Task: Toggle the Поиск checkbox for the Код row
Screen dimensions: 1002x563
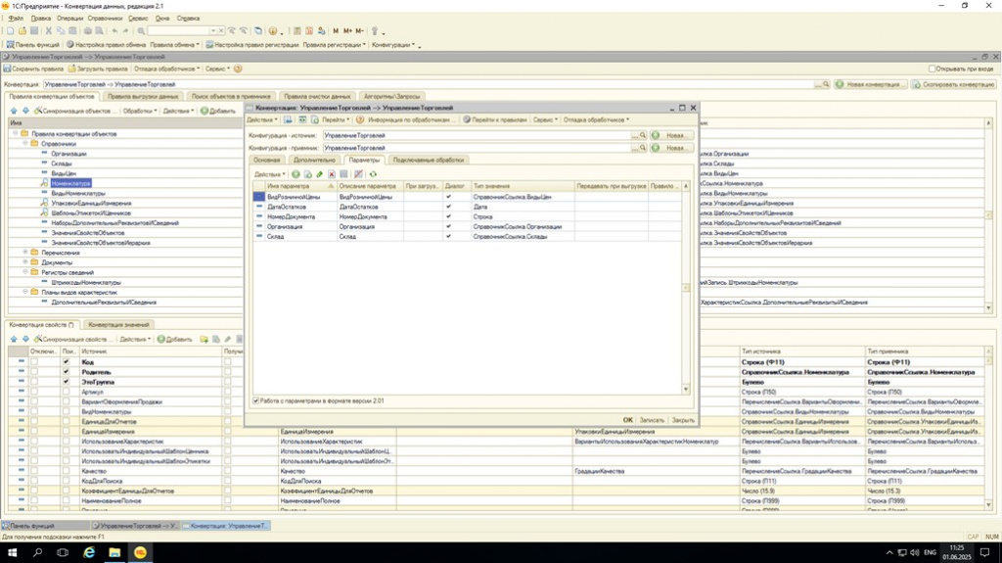Action: (66, 362)
